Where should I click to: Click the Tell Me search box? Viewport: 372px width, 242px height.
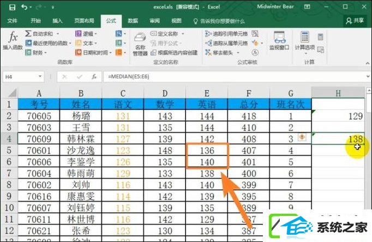[219, 21]
